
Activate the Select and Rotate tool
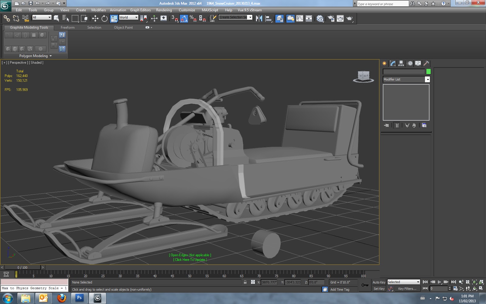click(x=104, y=19)
